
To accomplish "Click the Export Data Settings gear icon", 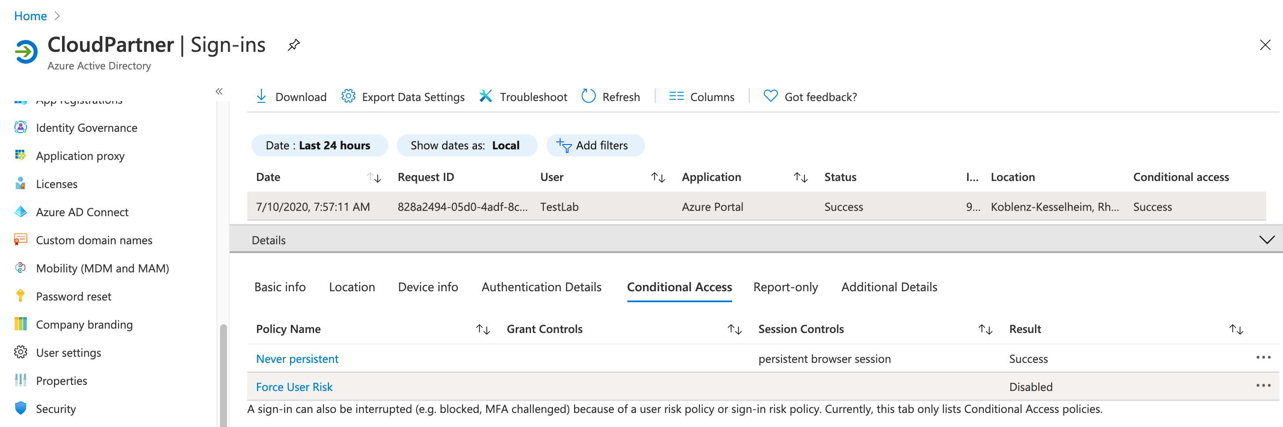I will click(x=348, y=96).
